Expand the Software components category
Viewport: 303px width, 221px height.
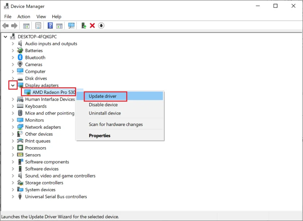[13, 162]
